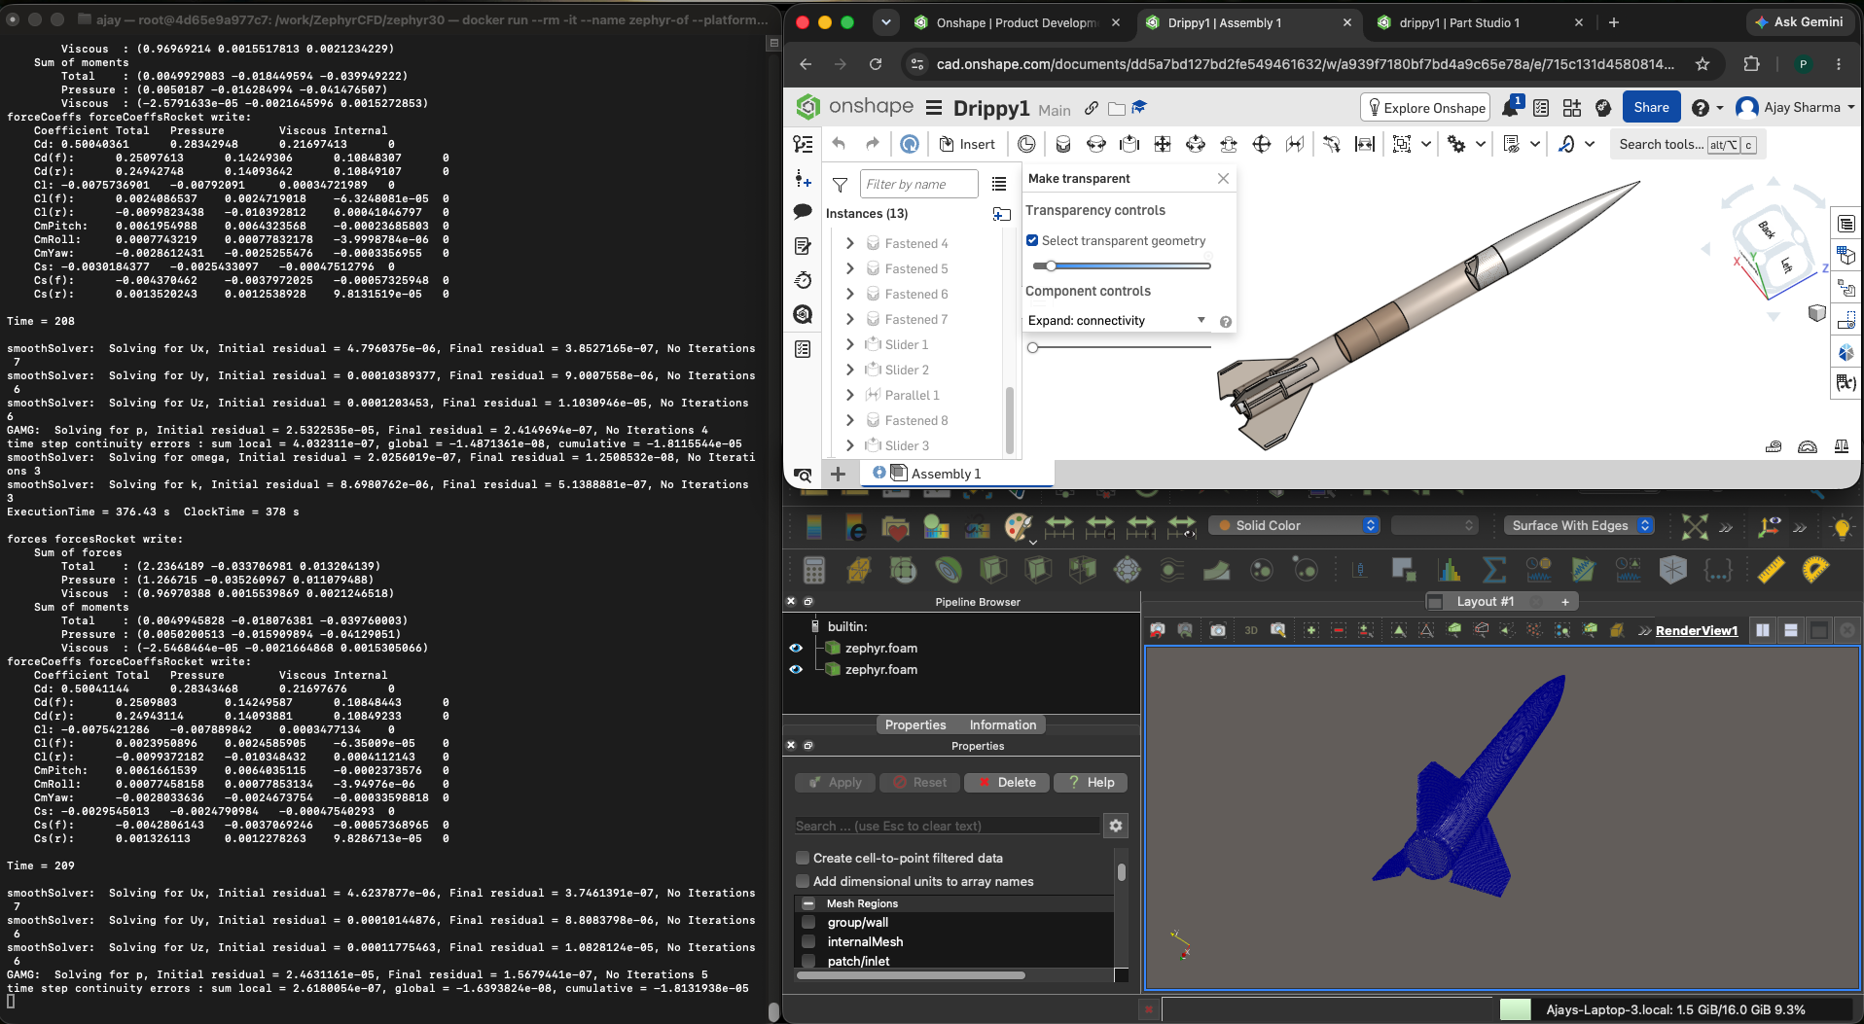The width and height of the screenshot is (1864, 1024).
Task: Expand the Fastened 4 instance
Action: coord(850,243)
